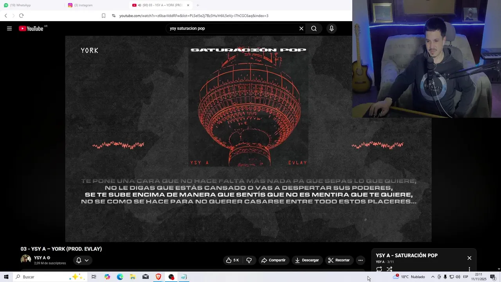
Task: Open Microsoft Edge from taskbar
Action: [x=120, y=277]
